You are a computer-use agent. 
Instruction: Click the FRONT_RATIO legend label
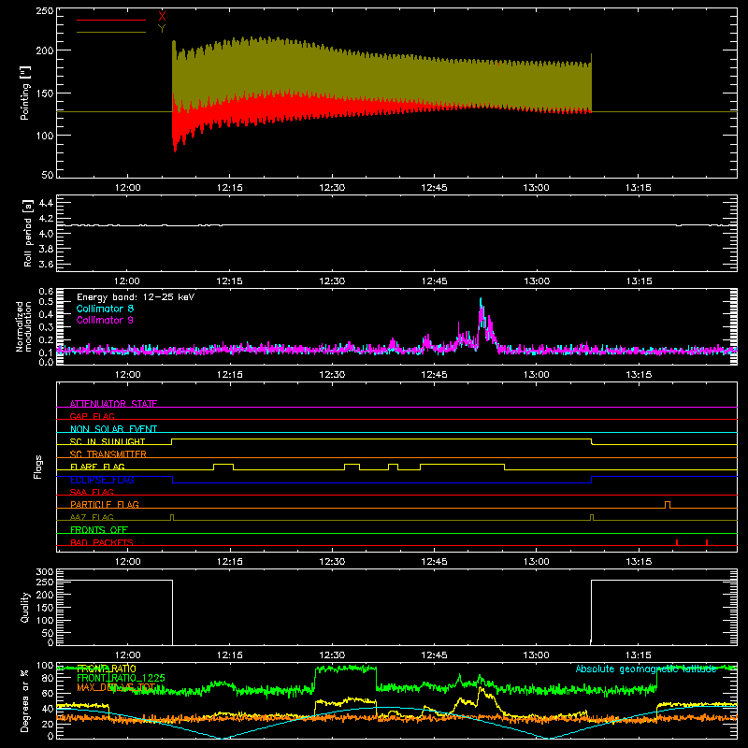107,669
